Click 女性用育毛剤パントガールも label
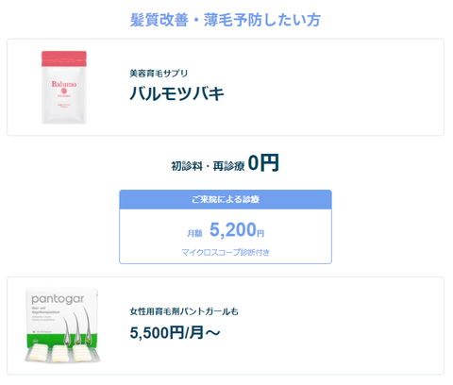The height and width of the screenshot is (385, 453). 184,311
